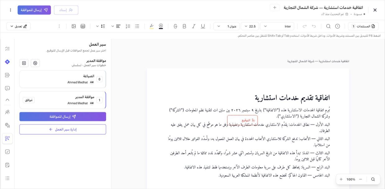385x189 pixels.
Task: Click the سير العمل panel title
Action: (x=97, y=44)
